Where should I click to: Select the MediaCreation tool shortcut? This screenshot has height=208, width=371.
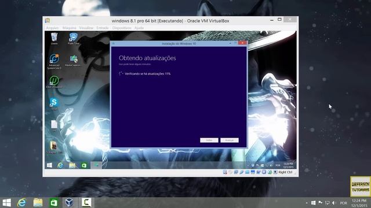(73, 61)
